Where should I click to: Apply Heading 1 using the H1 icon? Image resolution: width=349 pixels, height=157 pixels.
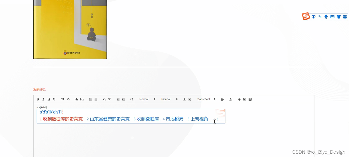[x=76, y=99]
